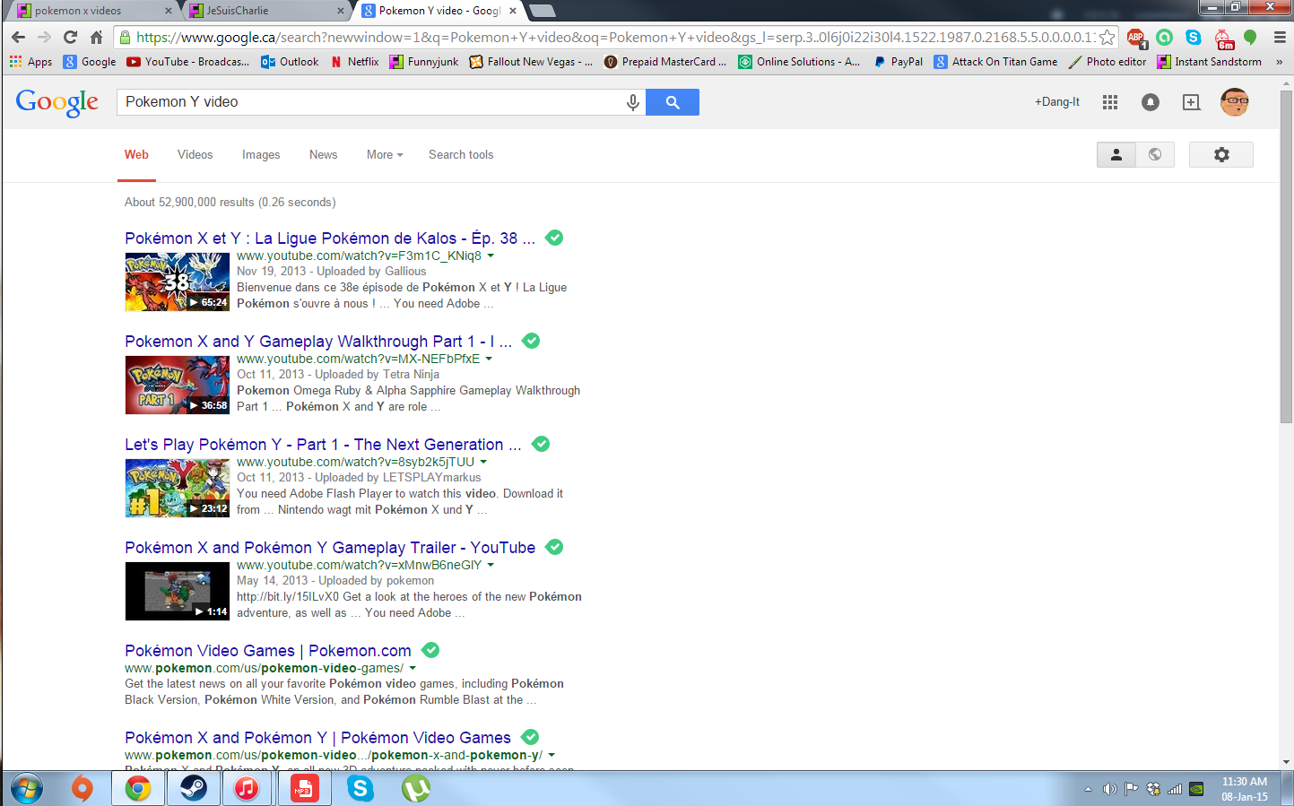Select the News search category
The width and height of the screenshot is (1294, 806).
click(323, 154)
